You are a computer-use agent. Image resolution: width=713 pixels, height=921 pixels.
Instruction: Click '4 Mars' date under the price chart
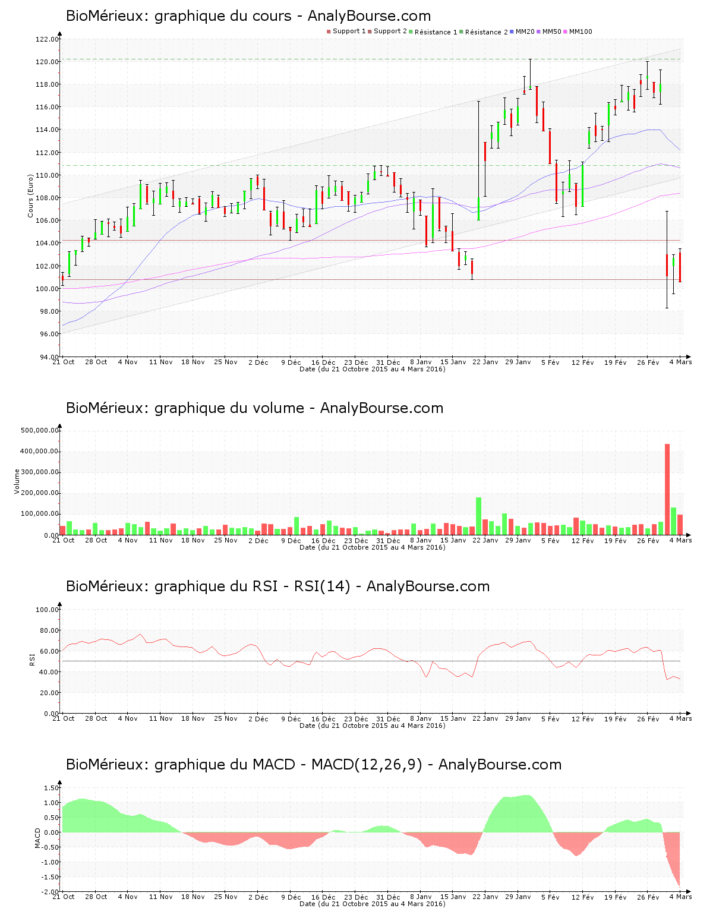tap(680, 362)
